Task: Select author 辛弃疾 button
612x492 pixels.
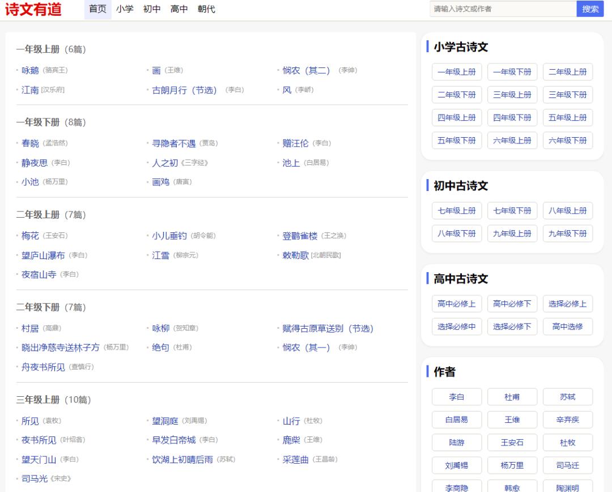Action: click(x=567, y=420)
